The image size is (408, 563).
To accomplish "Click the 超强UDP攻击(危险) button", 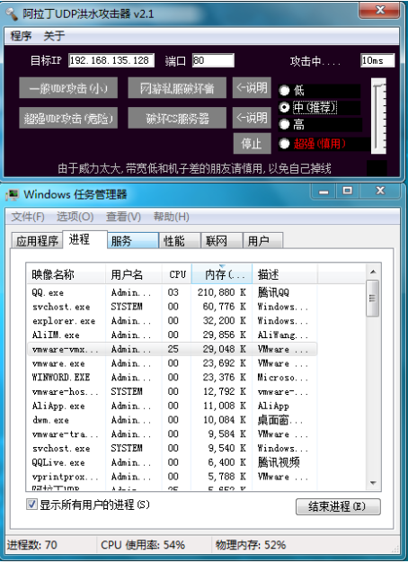I will 68,118.
